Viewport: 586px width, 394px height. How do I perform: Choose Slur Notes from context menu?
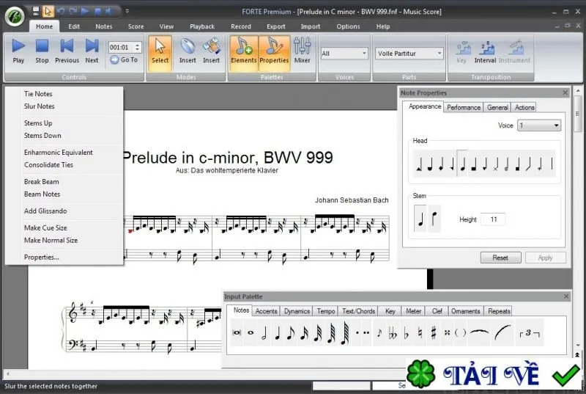tap(64, 106)
